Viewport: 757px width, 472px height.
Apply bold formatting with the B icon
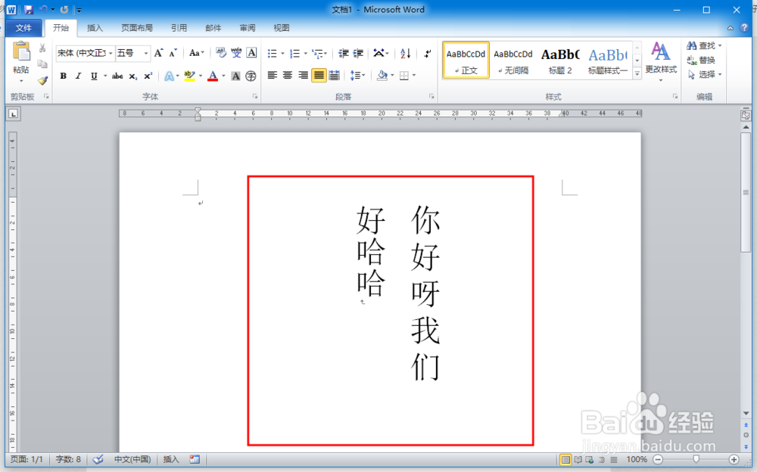click(64, 76)
